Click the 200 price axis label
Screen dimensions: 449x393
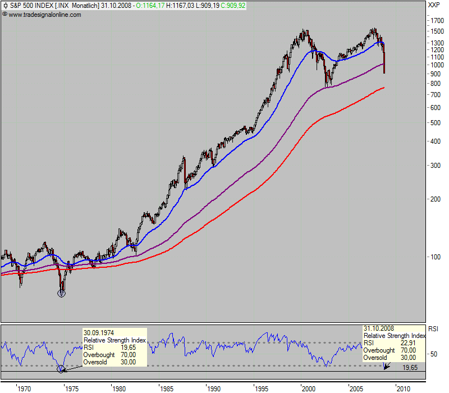[436, 199]
